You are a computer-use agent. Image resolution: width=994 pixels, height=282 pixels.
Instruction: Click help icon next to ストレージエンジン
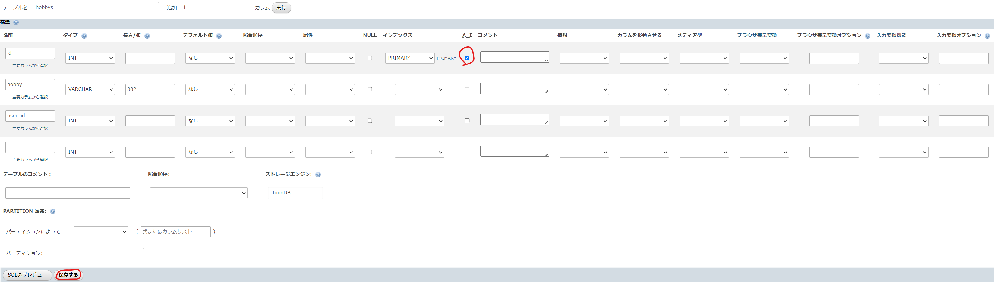(318, 175)
